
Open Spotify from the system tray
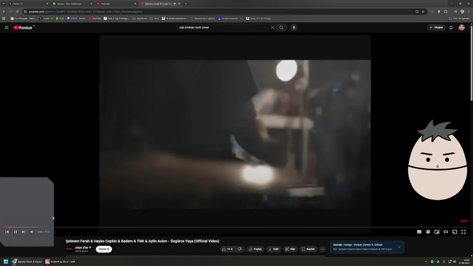(432, 262)
